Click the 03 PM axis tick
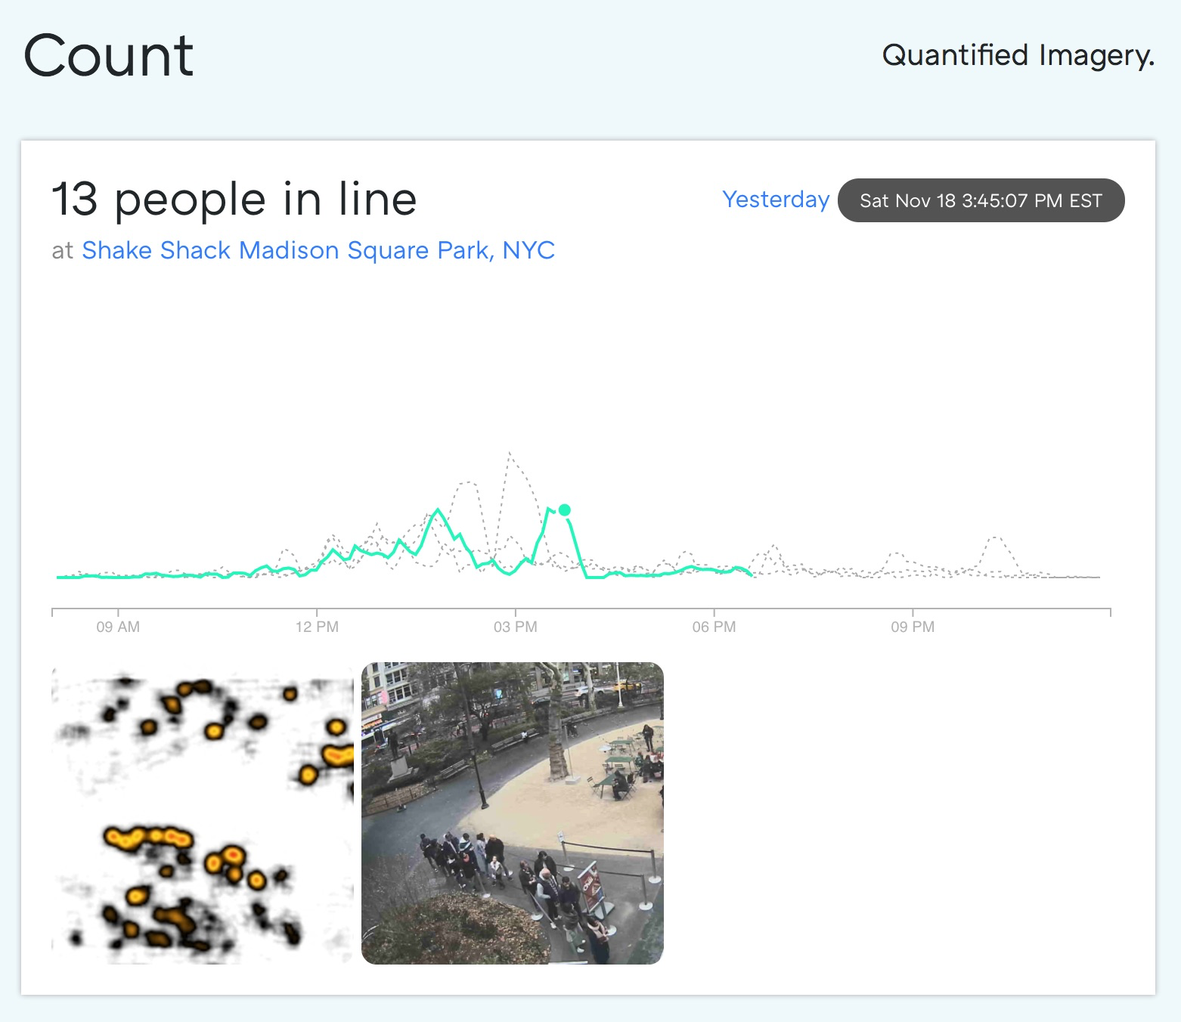Image resolution: width=1181 pixels, height=1022 pixels. click(516, 627)
